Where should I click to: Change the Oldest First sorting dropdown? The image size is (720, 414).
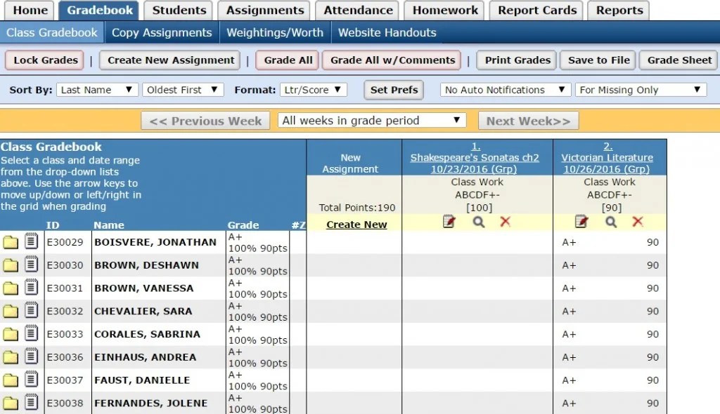[x=183, y=90]
